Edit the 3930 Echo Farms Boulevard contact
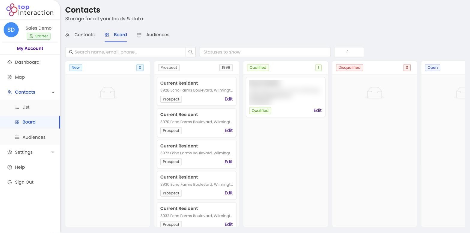470x233 pixels. point(229,193)
